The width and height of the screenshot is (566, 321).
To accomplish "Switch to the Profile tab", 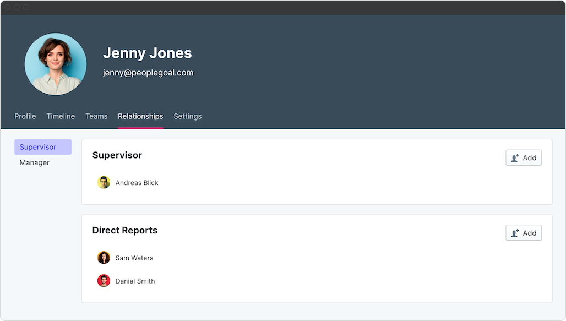I will coord(25,116).
